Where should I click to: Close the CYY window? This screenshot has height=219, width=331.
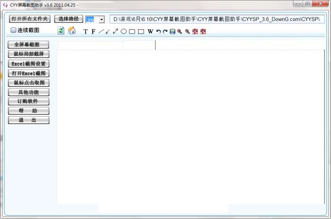tap(320, 4)
